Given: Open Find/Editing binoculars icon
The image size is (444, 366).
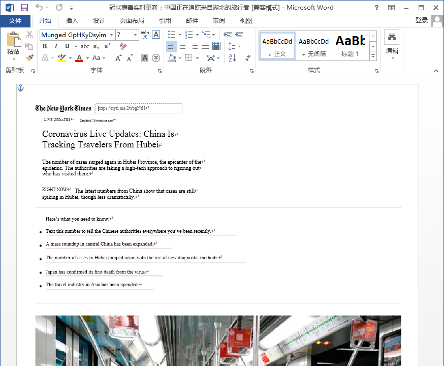Looking at the screenshot, I should pos(392,37).
